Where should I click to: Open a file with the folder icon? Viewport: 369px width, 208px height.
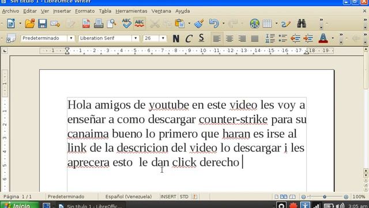pos(30,24)
